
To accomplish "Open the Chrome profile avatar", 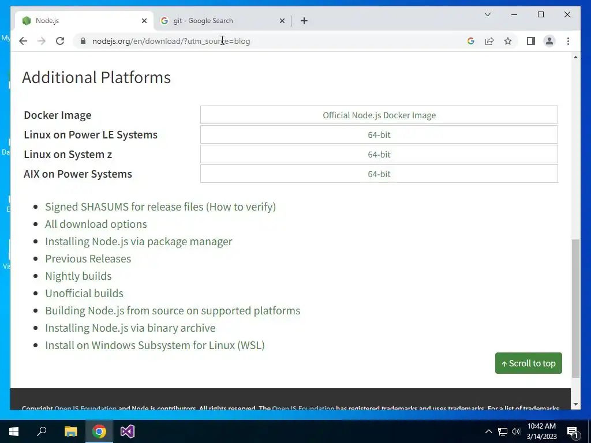I will tap(549, 41).
